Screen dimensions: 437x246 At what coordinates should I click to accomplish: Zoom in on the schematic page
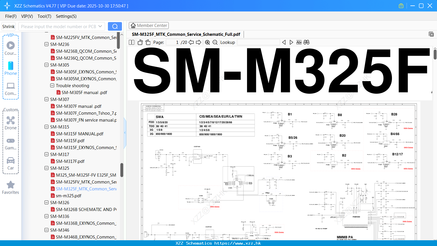(207, 42)
